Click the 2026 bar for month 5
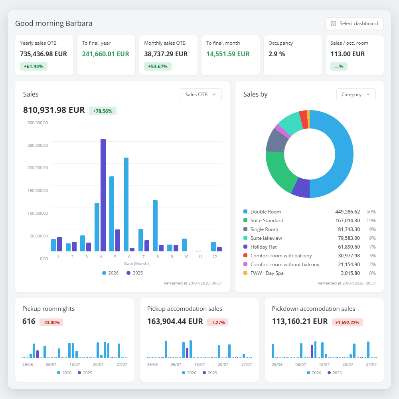Image resolution: width=399 pixels, height=399 pixels. pyautogui.click(x=112, y=214)
